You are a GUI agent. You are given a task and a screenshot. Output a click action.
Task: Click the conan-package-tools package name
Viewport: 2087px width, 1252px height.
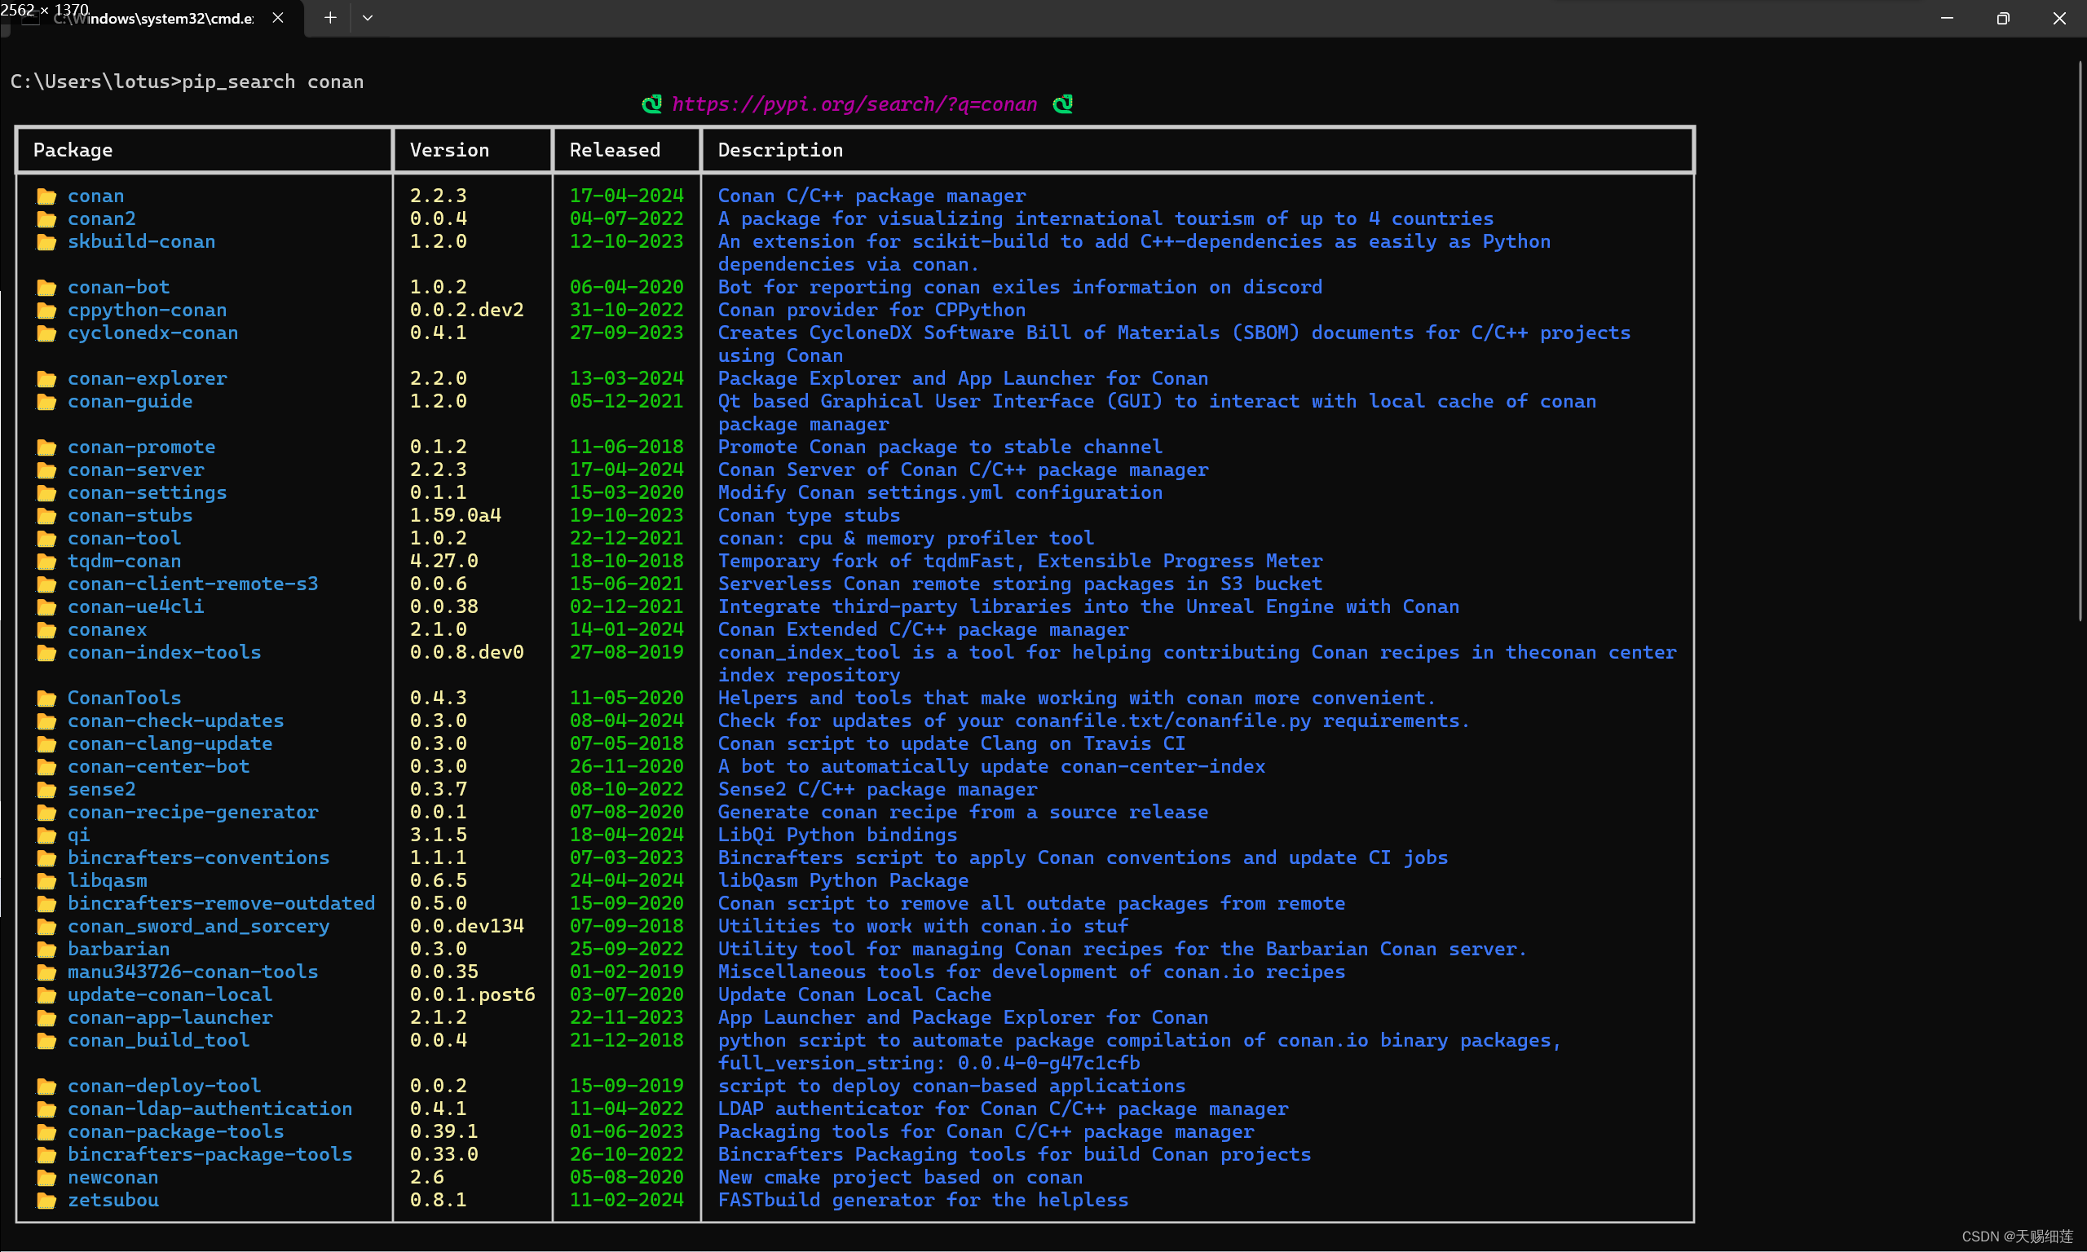coord(175,1131)
